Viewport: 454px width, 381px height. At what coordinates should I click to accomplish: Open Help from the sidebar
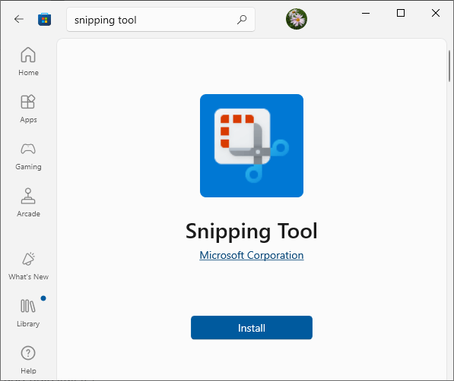(28, 360)
